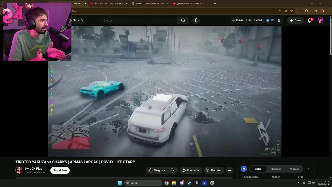Click the Windows taskbar Buscar search box
Screen dimensions: 332x187
pos(143,183)
